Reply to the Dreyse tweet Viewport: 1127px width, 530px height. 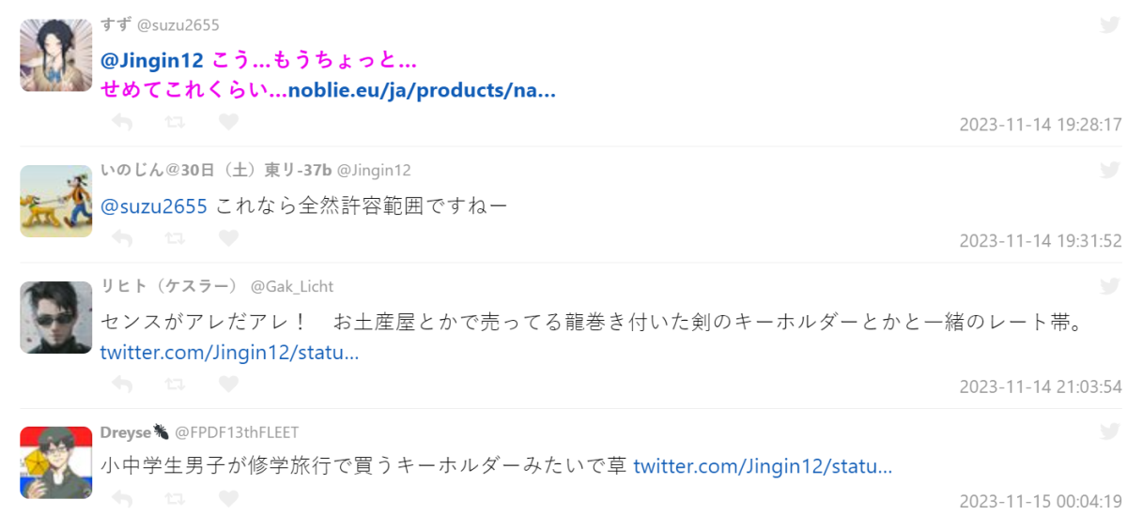(121, 498)
